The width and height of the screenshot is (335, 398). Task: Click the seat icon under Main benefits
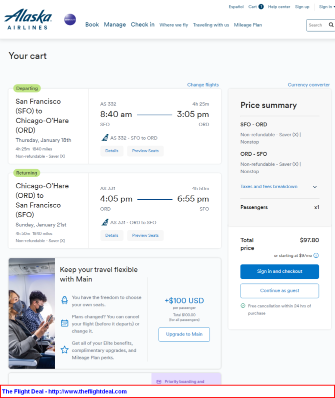(64, 300)
